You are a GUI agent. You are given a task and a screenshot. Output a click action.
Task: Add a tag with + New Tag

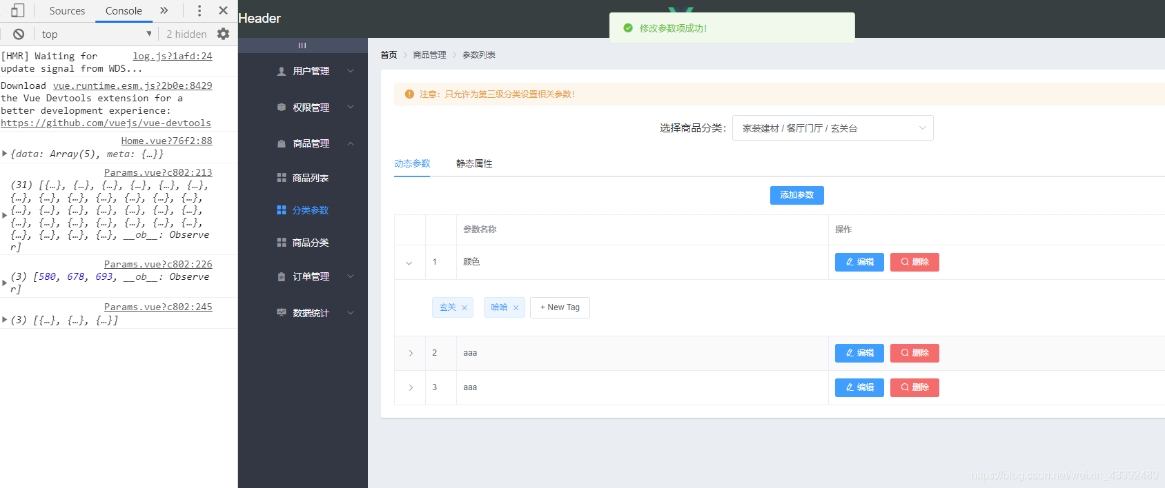click(560, 307)
